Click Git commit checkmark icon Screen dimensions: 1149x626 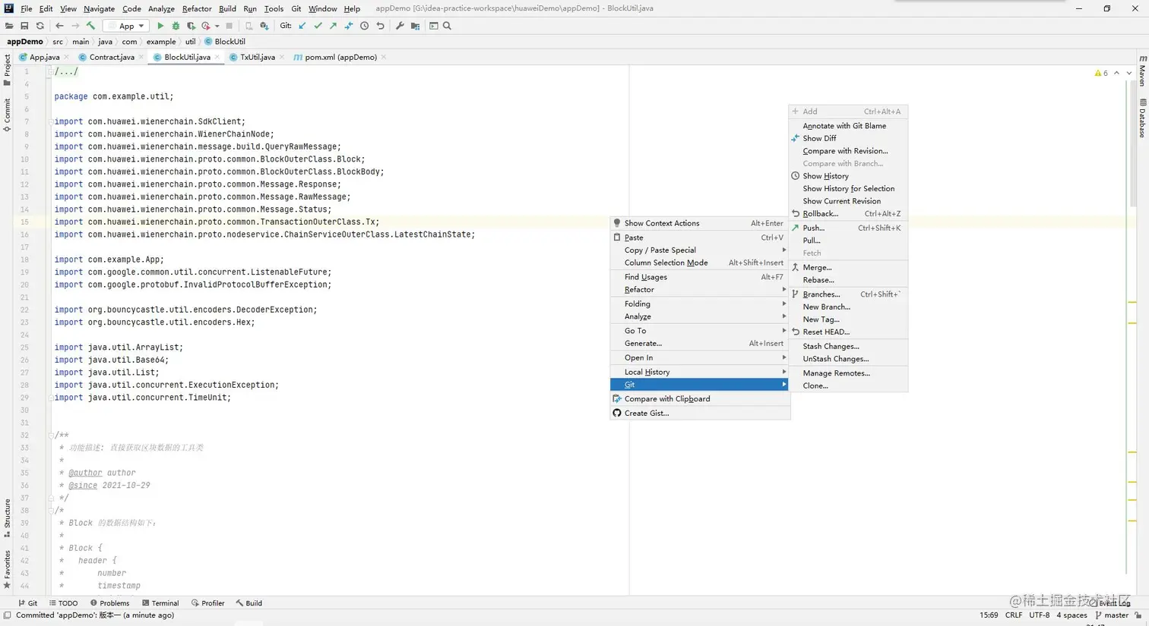coord(318,26)
